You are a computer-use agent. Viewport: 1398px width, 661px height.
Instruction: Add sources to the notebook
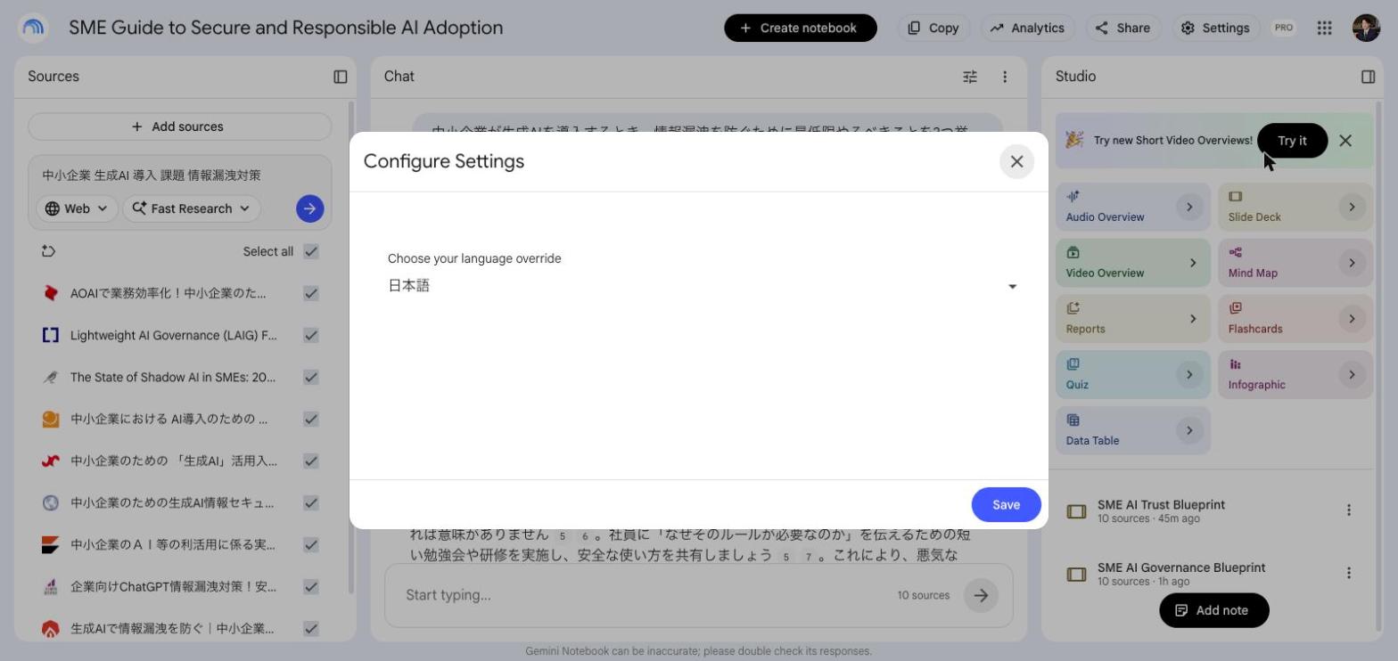179,126
